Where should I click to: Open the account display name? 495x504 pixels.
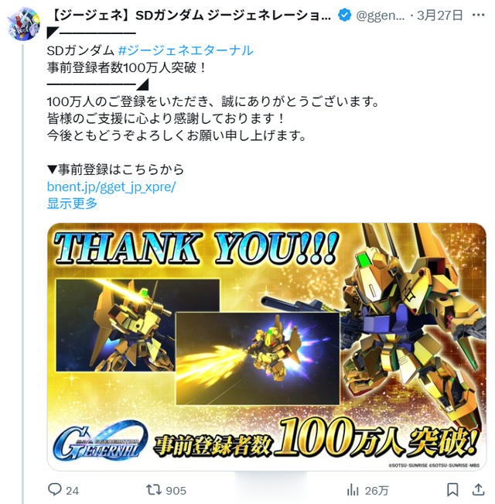pyautogui.click(x=191, y=15)
